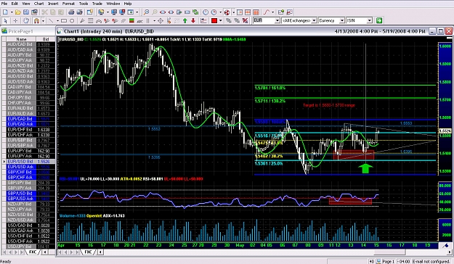Image resolution: width=454 pixels, height=264 pixels.
Task: Open dropdown arrow next to New icon
Action: pyautogui.click(x=12, y=12)
